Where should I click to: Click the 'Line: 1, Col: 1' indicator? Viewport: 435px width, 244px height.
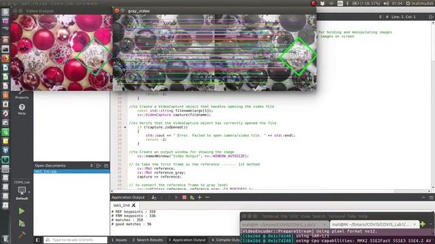[403, 17]
